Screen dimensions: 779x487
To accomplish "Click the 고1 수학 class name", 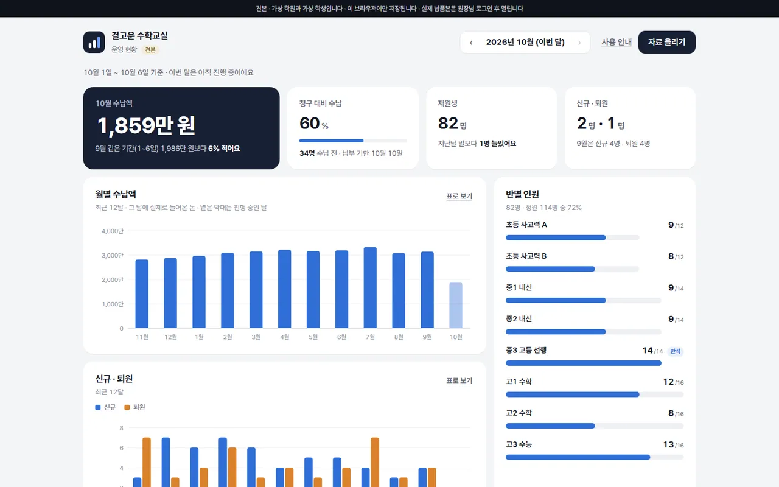I will coord(519,382).
